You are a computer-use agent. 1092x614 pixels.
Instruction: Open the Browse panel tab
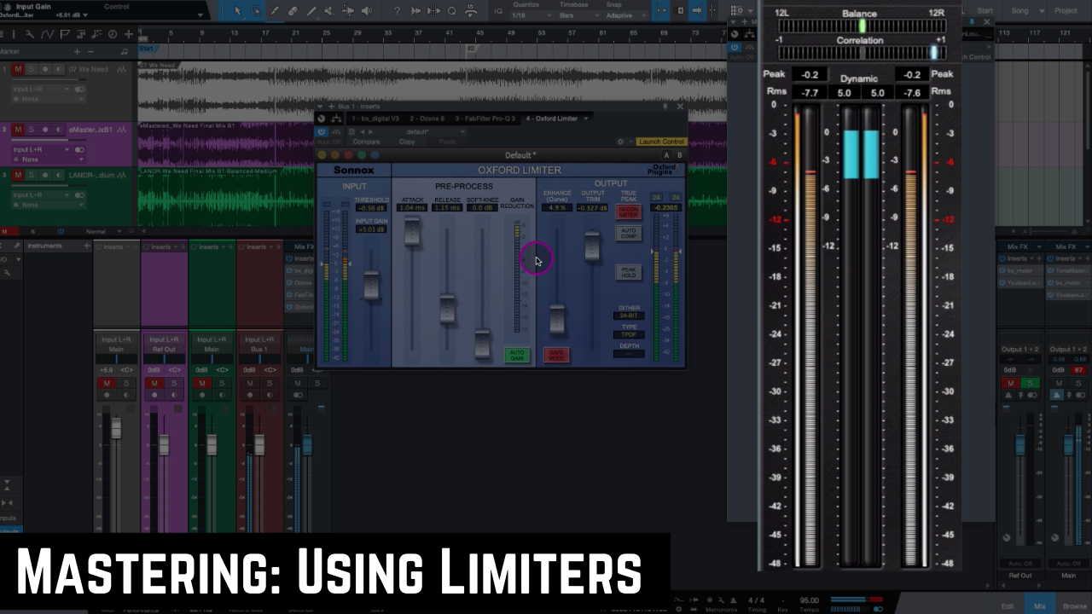(1075, 606)
